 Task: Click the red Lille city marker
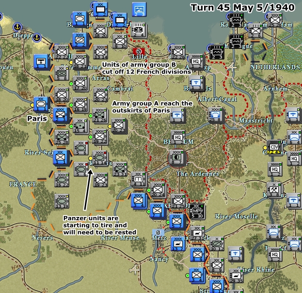[139, 51]
